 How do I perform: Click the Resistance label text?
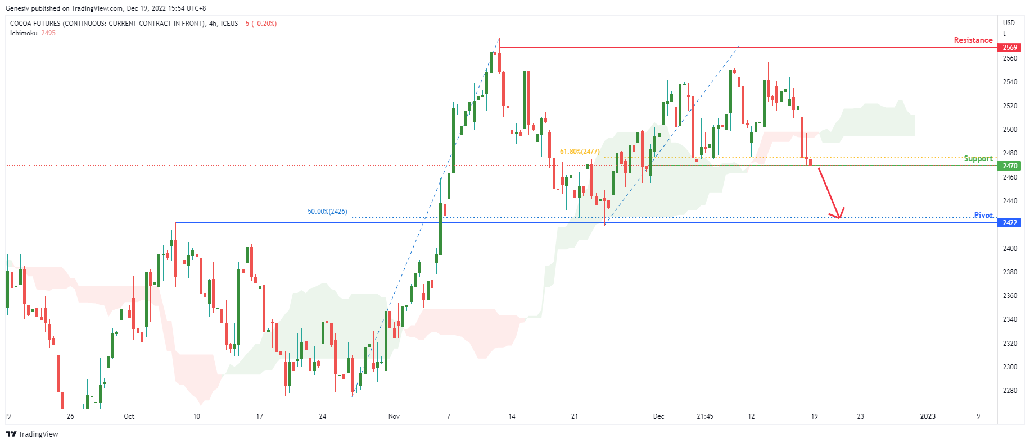pyautogui.click(x=973, y=40)
